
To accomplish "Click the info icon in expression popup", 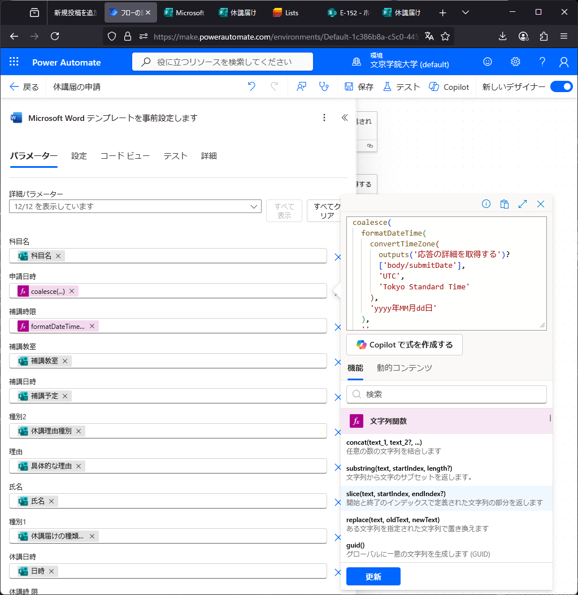I will pos(486,204).
